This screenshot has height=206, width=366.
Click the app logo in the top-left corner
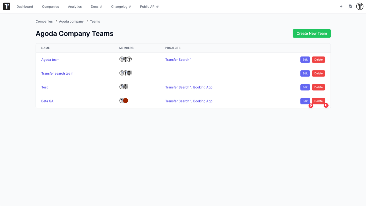[6, 6]
